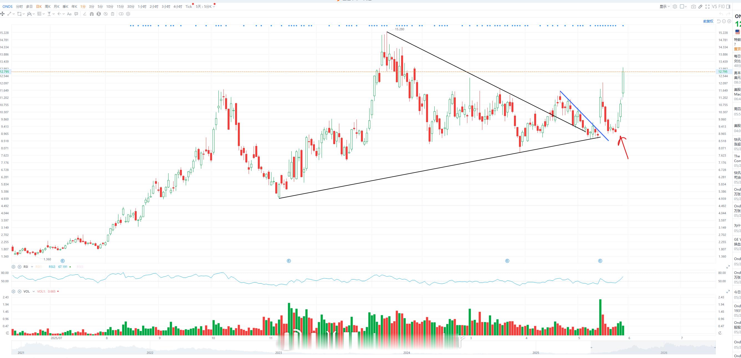Image resolution: width=741 pixels, height=358 pixels.
Task: Open the layout square dropdown
Action: click(x=683, y=6)
